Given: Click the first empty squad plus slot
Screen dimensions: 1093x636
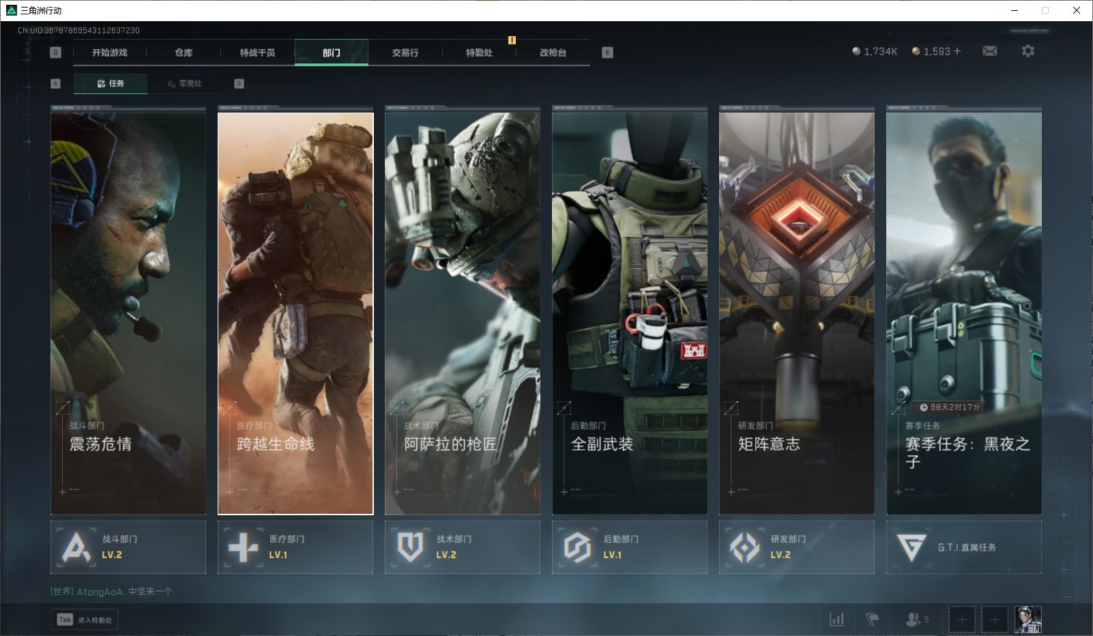Looking at the screenshot, I should point(961,620).
